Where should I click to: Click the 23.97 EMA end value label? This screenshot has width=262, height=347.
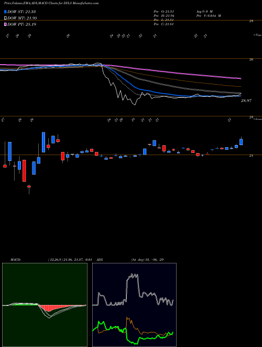246,101
